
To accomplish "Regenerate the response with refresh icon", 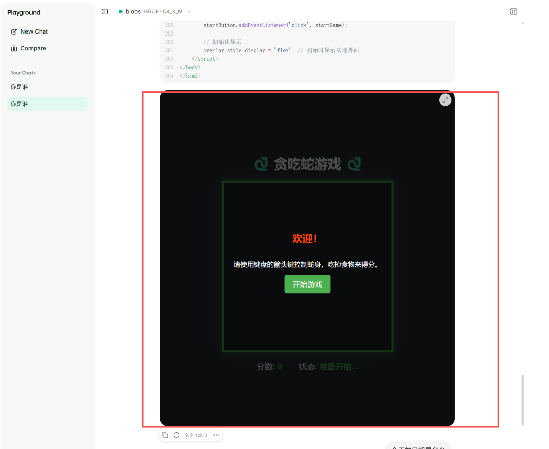I will (x=176, y=435).
